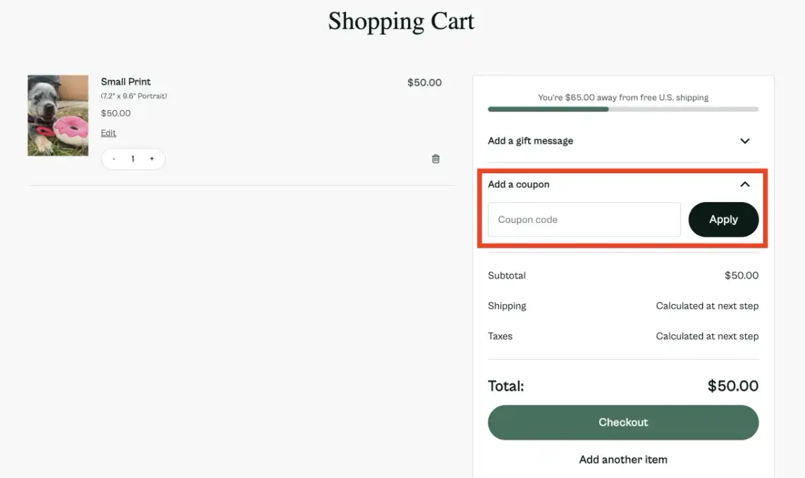The height and width of the screenshot is (478, 805).
Task: Open the dog photo print thumbnail
Action: [58, 115]
